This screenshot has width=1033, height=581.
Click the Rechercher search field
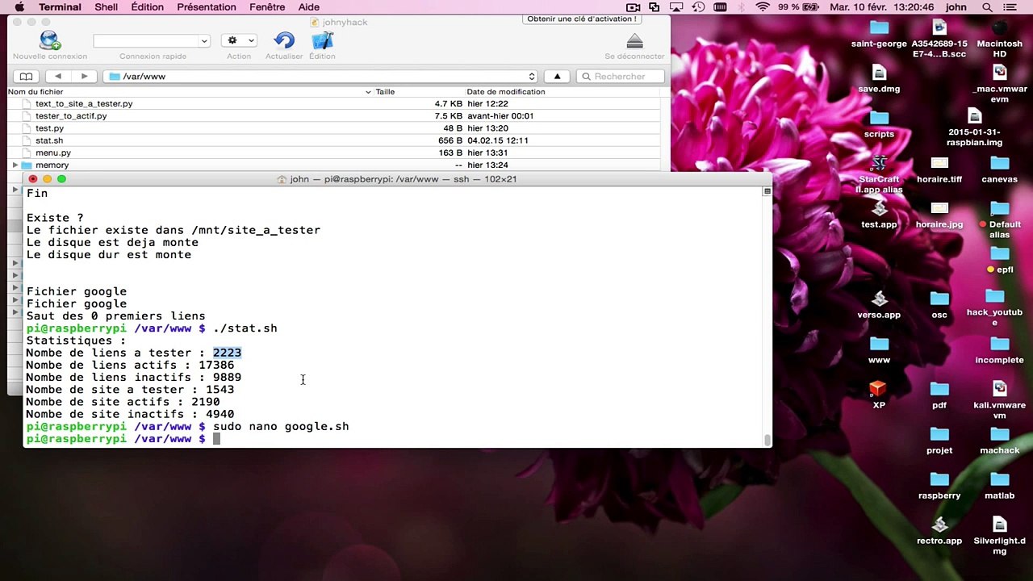(621, 76)
